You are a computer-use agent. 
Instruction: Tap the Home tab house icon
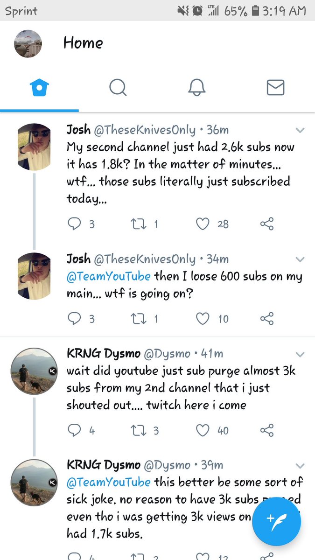click(x=39, y=87)
